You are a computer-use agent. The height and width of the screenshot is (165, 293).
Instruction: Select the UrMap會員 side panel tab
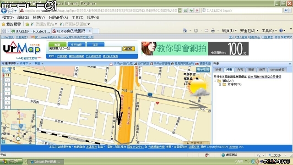click(277, 70)
